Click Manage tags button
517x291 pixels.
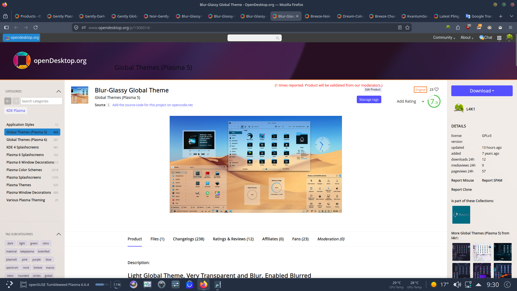(369, 99)
